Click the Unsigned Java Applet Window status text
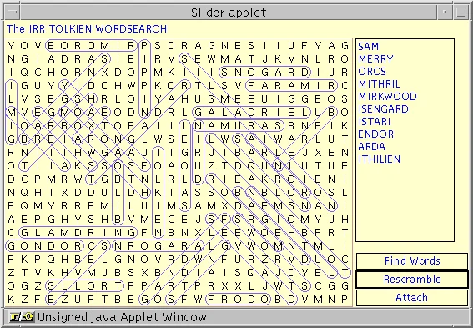Image resolution: width=473 pixels, height=328 pixels. point(122,317)
